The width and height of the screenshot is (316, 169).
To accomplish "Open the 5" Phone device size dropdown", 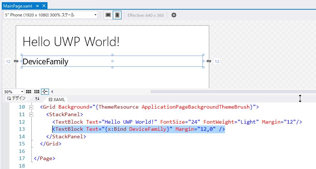I will pyautogui.click(x=50, y=15).
